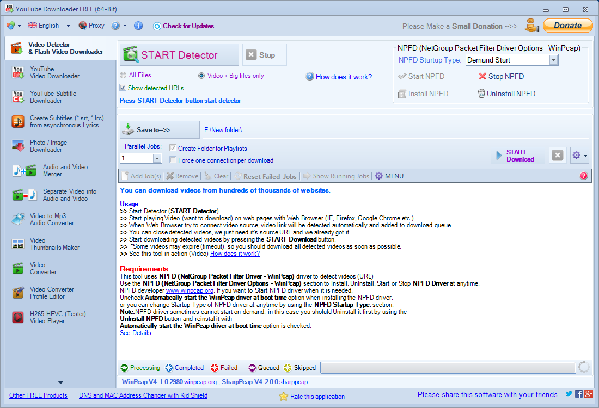
Task: Share via the Facebook icon
Action: click(x=579, y=394)
